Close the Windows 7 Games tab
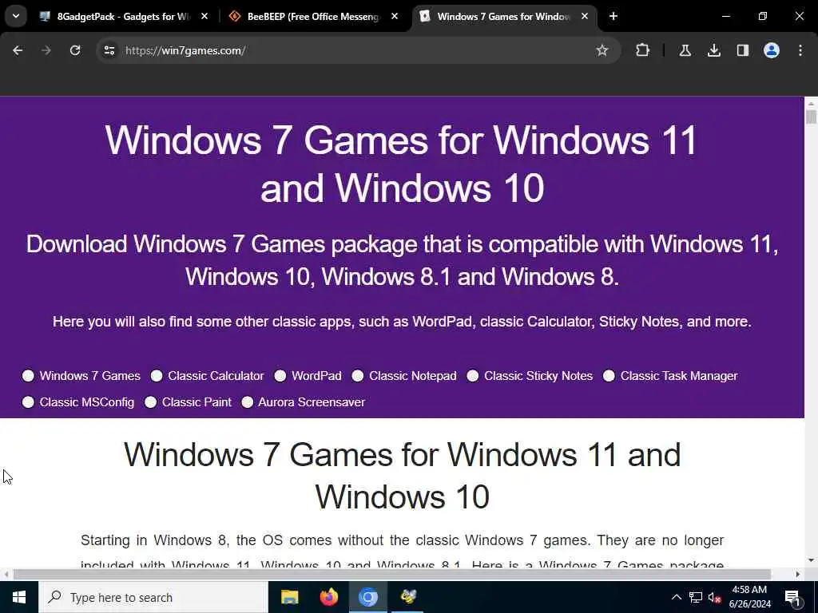This screenshot has width=818, height=613. [x=585, y=16]
